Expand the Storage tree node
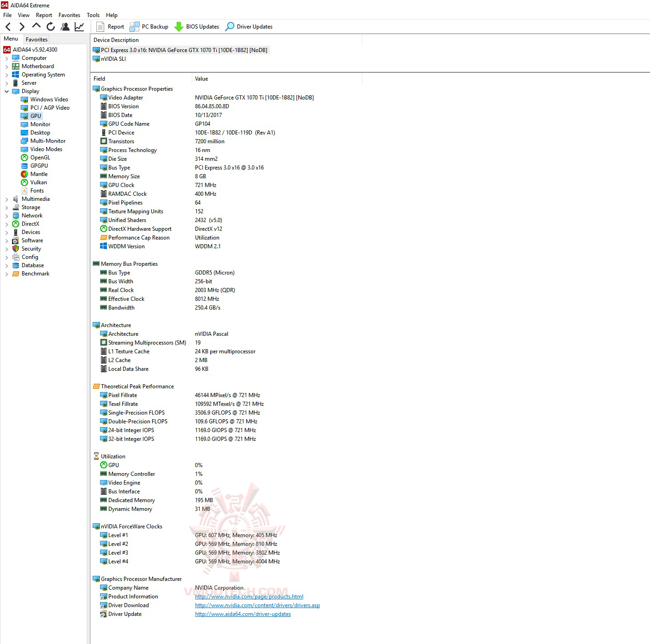Viewport: 650px width, 644px height. [6, 208]
